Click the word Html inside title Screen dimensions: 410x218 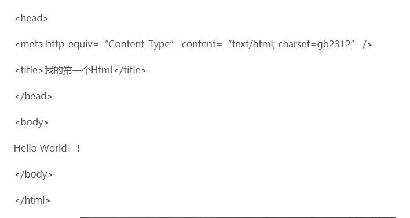102,70
